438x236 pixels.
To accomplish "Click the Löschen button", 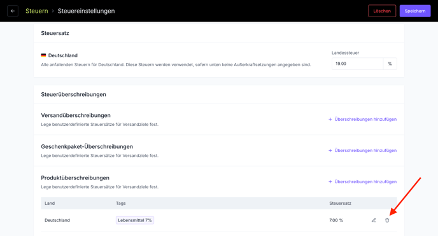I will 382,11.
